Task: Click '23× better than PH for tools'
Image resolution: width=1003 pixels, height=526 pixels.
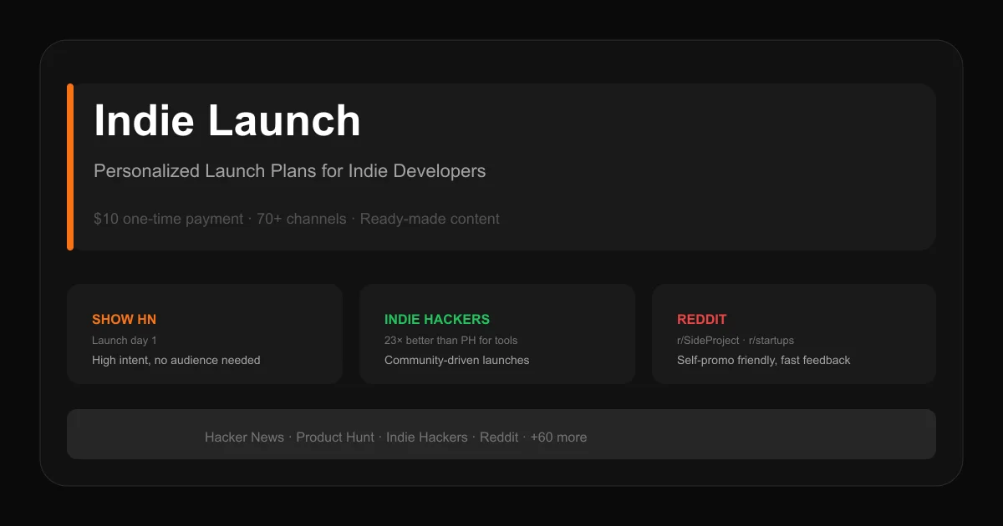Action: pyautogui.click(x=451, y=341)
